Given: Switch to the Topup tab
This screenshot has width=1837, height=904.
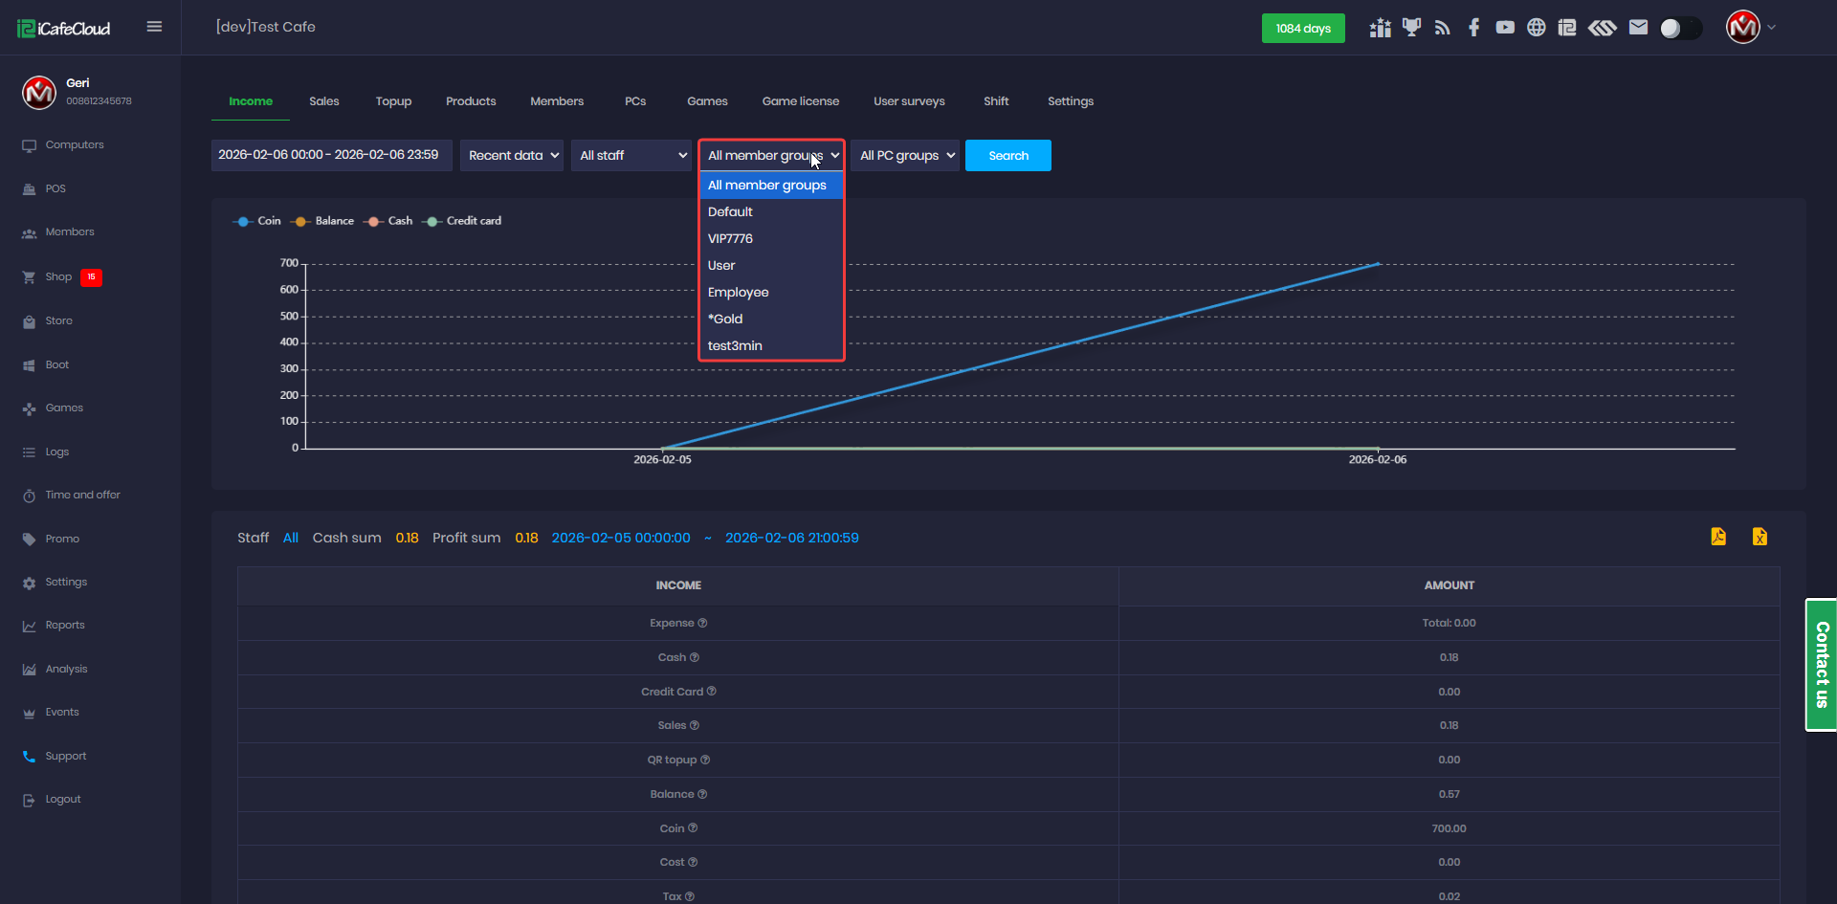Looking at the screenshot, I should [x=393, y=101].
